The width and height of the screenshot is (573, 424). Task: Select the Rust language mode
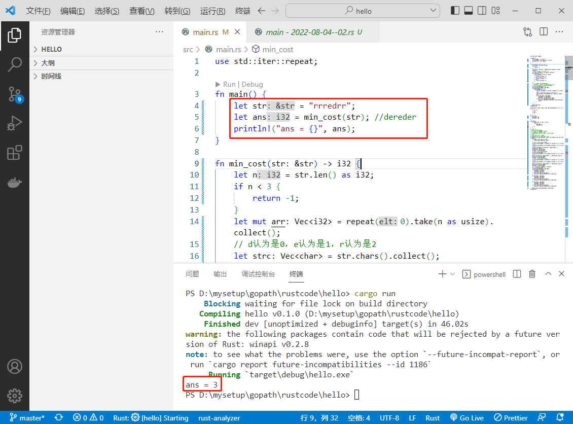click(x=433, y=418)
